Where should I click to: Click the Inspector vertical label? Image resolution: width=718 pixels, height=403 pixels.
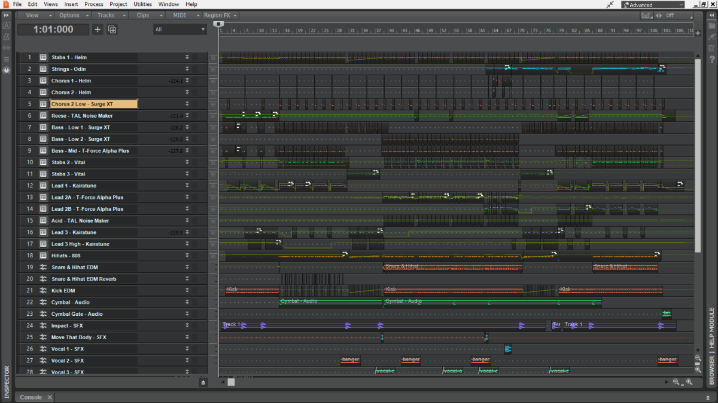point(7,382)
